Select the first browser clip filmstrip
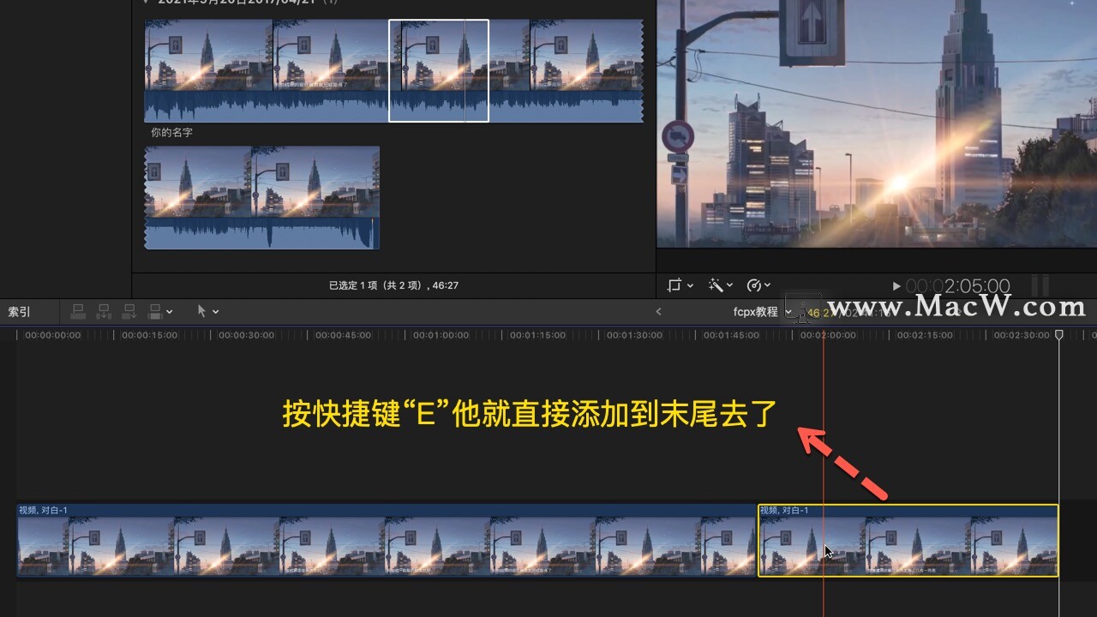 click(393, 71)
